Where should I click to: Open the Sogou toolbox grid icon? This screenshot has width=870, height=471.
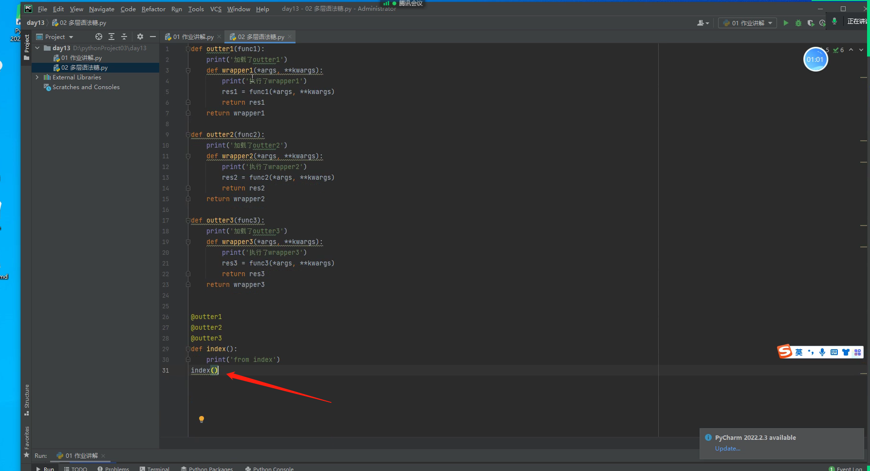[x=857, y=352]
